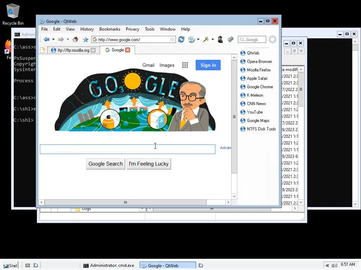Switch to the ftp://ftp.mozilla.org tab
The width and height of the screenshot is (361, 270).
point(73,50)
